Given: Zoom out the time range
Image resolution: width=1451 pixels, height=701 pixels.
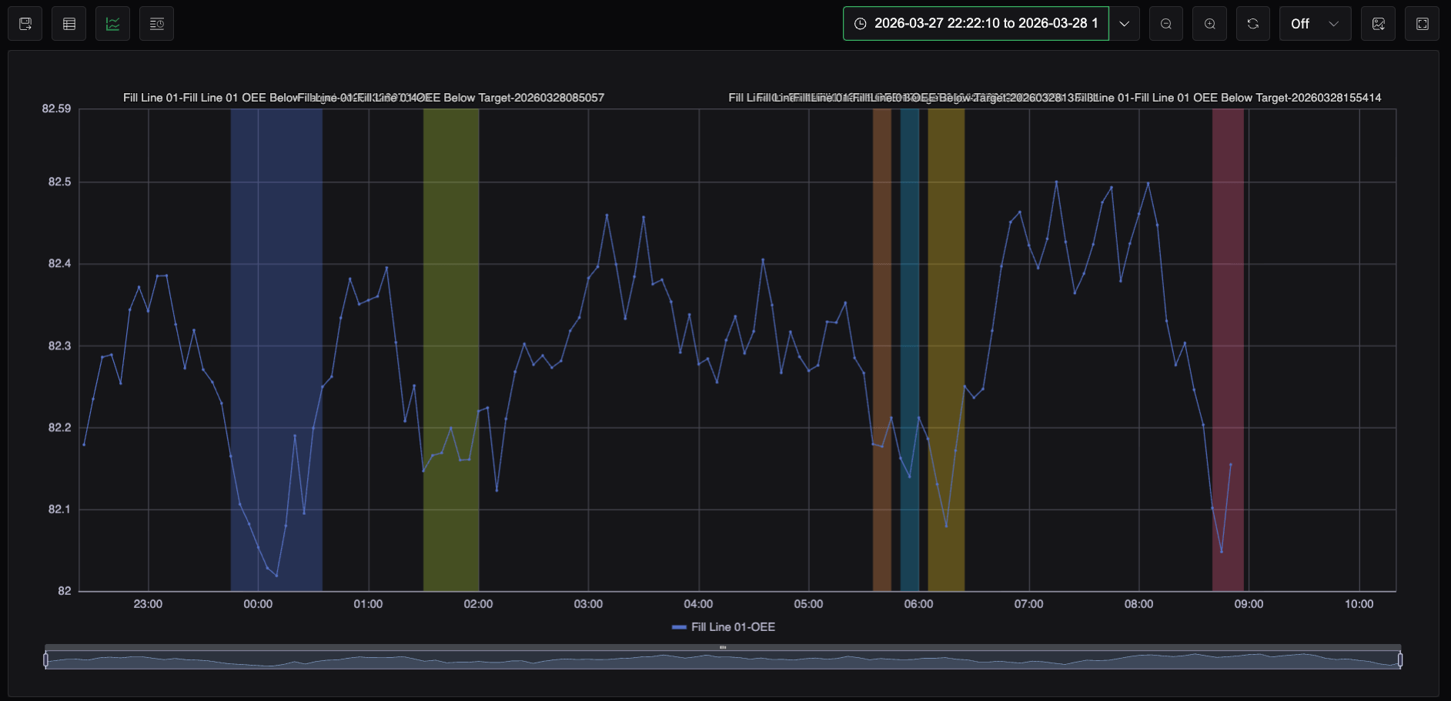Looking at the screenshot, I should pyautogui.click(x=1166, y=24).
